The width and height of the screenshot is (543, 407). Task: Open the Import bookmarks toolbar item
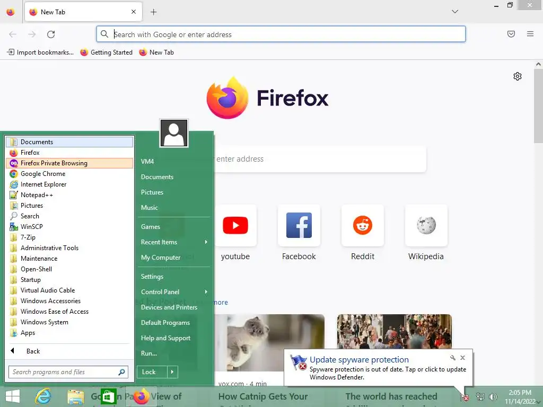pos(40,52)
